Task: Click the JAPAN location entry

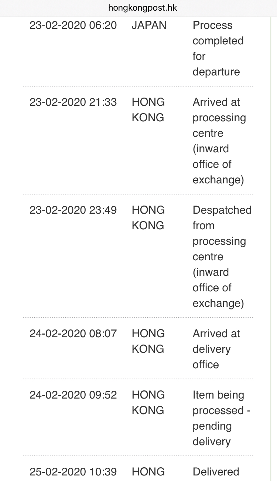Action: (149, 25)
